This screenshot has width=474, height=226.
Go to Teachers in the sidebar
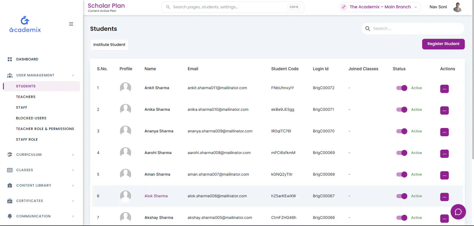click(x=26, y=97)
